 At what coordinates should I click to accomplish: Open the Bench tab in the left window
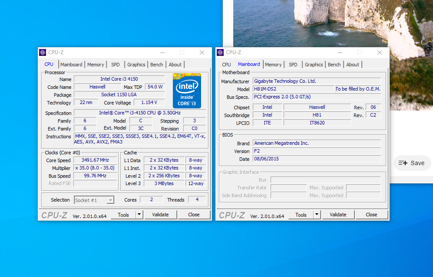click(157, 65)
